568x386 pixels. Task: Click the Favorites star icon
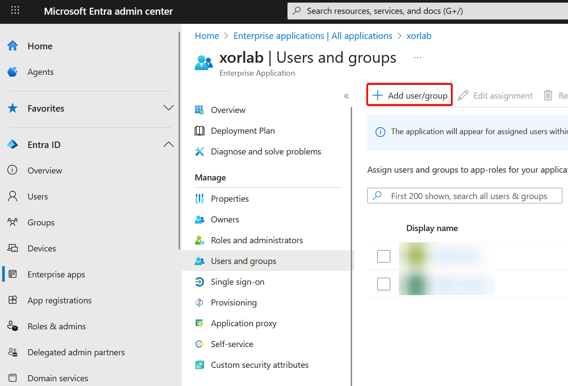pos(13,108)
